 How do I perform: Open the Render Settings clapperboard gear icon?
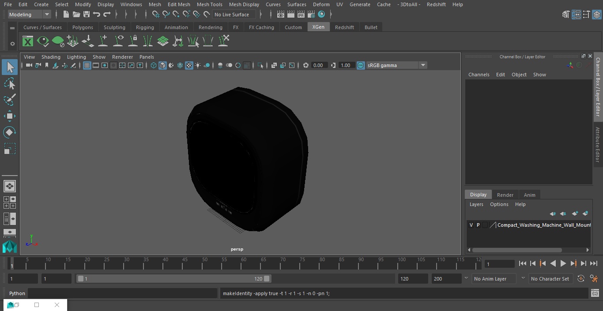coord(311,15)
